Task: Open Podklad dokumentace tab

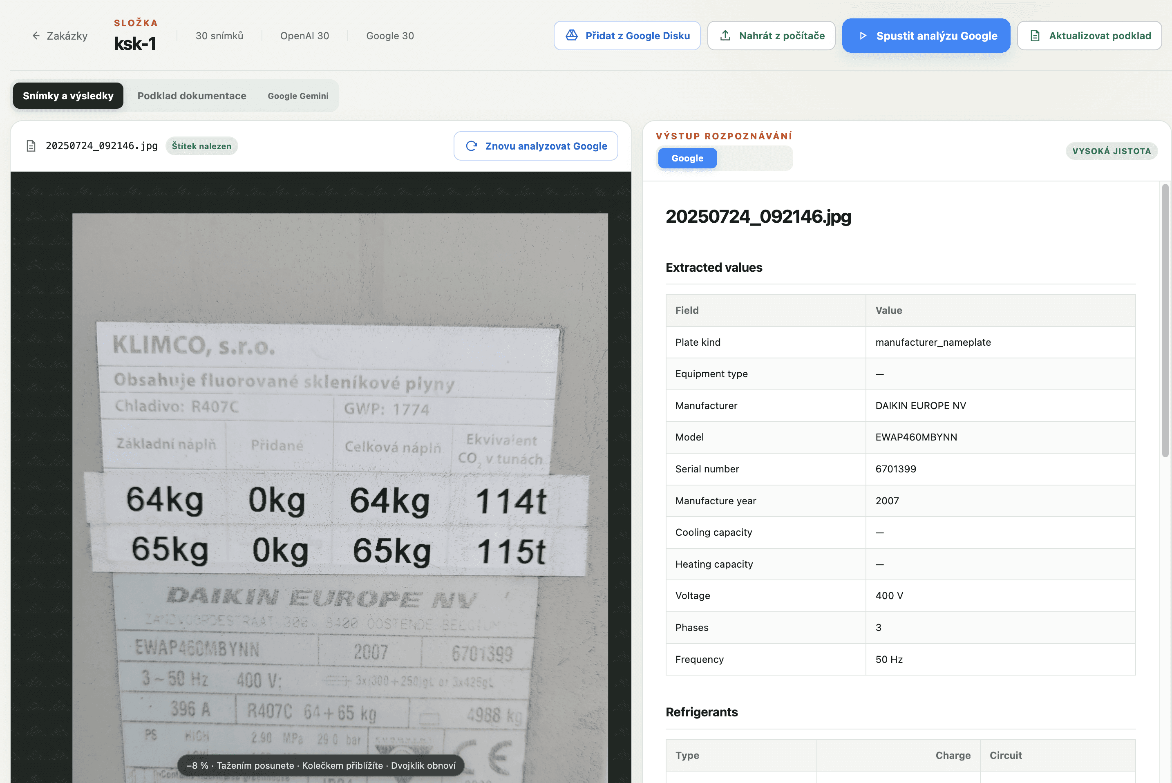Action: 192,95
